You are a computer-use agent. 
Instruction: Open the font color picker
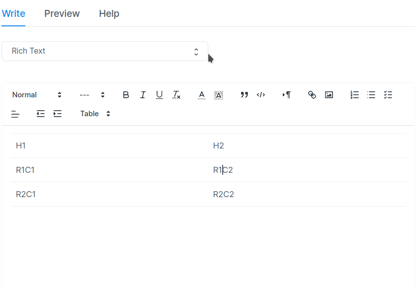pos(202,95)
